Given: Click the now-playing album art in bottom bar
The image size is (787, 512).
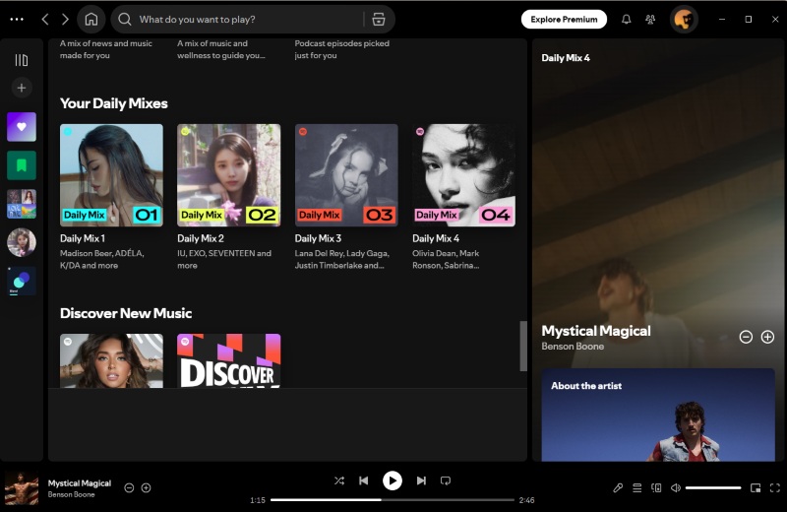Looking at the screenshot, I should 22,488.
